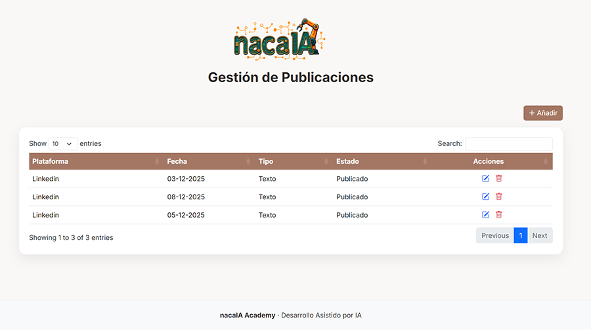Viewport: 591px width, 330px height.
Task: Go to Previous page
Action: pyautogui.click(x=495, y=235)
